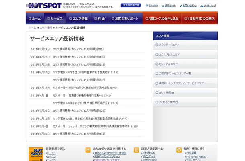Click 簡単・便利に使う footer heading
The width and height of the screenshot is (245, 161).
(194, 149)
